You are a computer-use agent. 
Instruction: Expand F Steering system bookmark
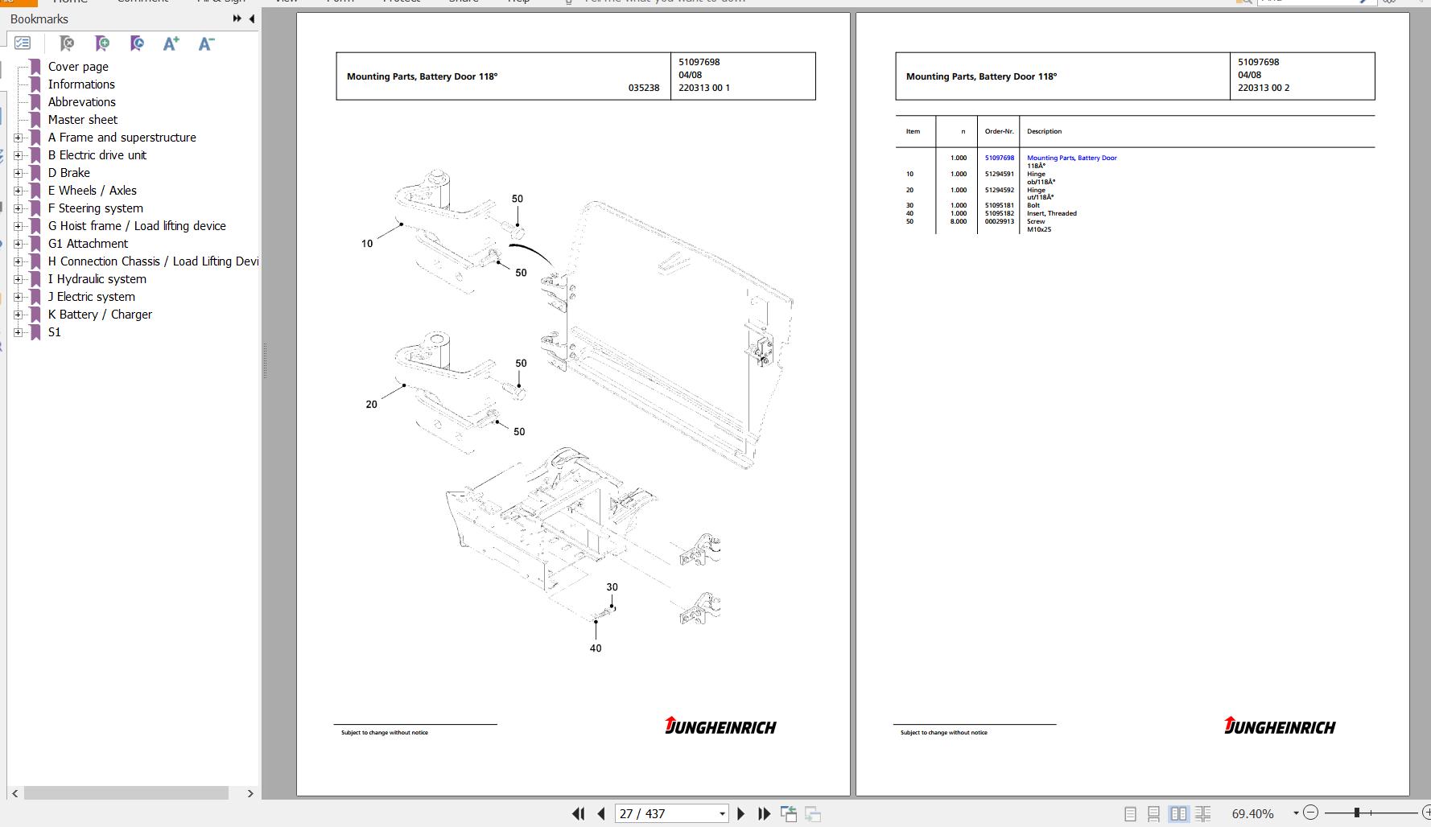pos(18,208)
